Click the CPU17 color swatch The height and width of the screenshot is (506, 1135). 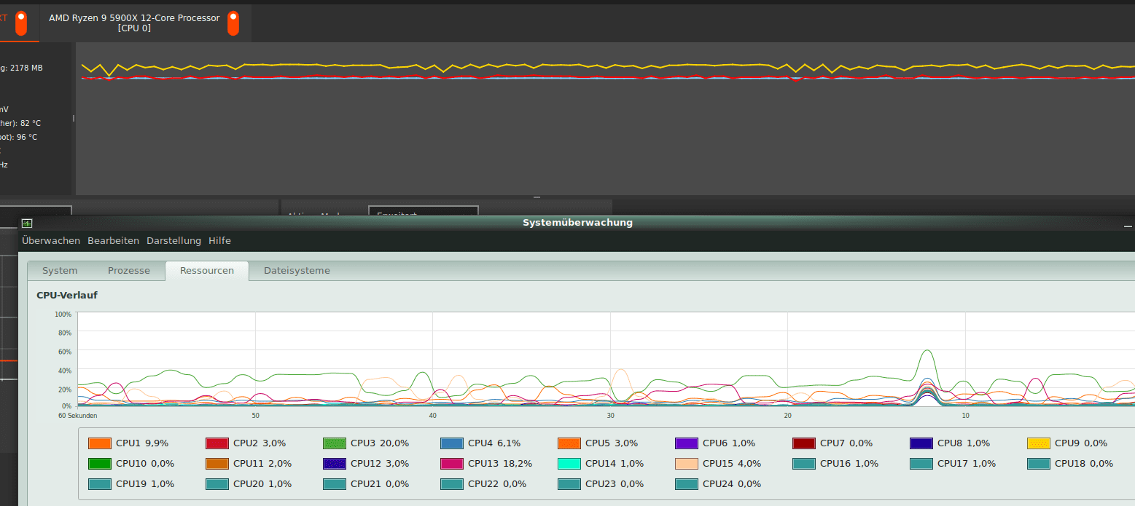[921, 463]
